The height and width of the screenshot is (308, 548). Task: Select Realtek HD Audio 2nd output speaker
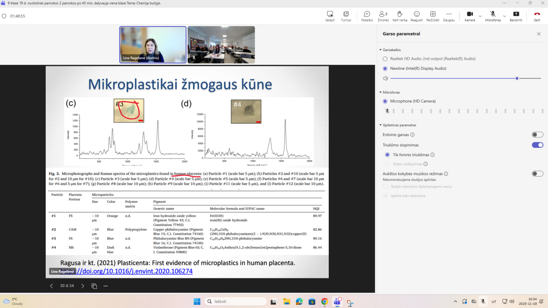(385, 59)
